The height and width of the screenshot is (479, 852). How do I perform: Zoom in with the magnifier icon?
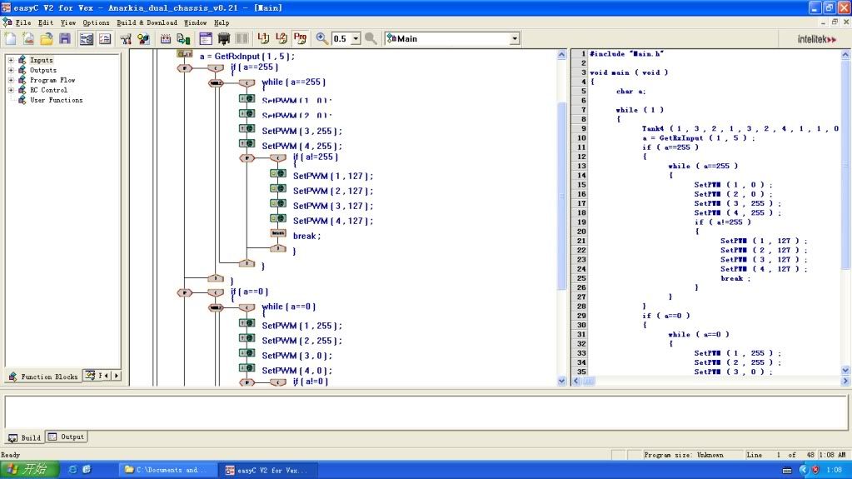pyautogui.click(x=322, y=38)
